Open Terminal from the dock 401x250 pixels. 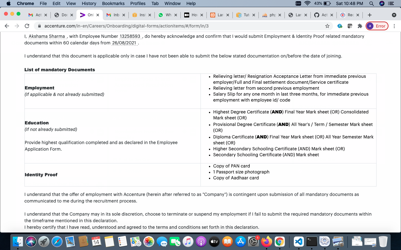coord(312,241)
